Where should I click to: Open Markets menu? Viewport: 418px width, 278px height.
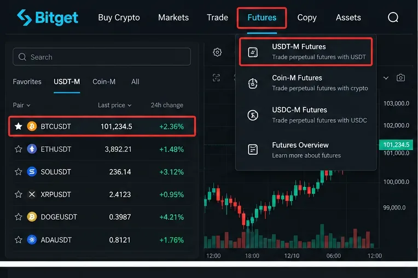coord(173,18)
